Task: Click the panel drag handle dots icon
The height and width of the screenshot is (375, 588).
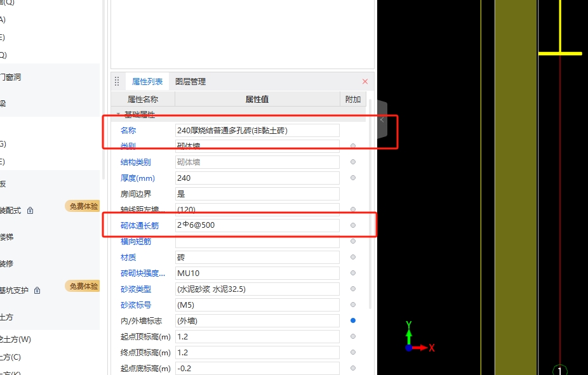Action: [x=117, y=81]
